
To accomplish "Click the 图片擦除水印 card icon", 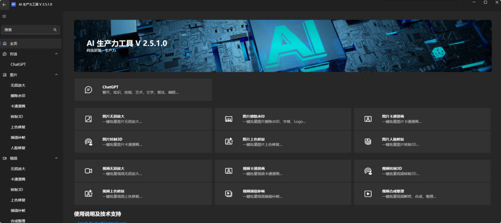I will coord(228,119).
